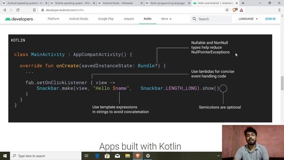Click the 'Semicolons are optional' annotation
Screen dimensions: 284x160
pyautogui.click(x=220, y=107)
